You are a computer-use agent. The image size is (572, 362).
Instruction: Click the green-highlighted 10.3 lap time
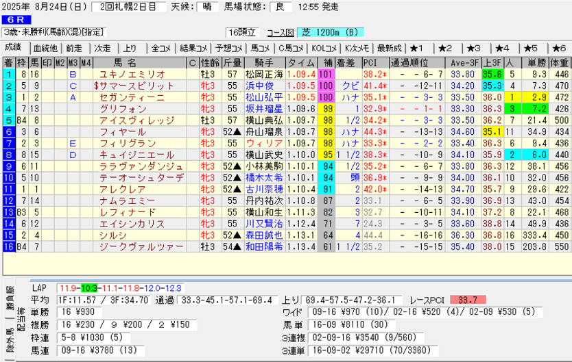coord(90,287)
